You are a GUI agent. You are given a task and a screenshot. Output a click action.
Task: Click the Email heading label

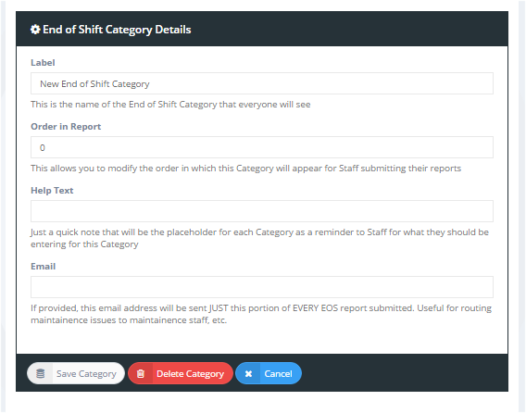point(43,267)
